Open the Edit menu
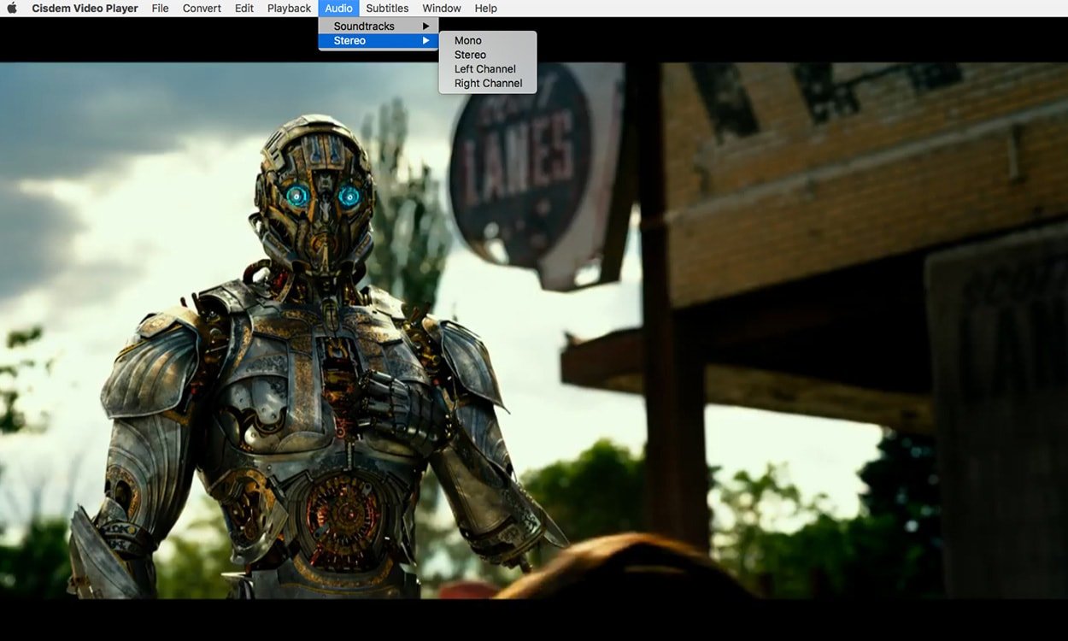 (244, 8)
